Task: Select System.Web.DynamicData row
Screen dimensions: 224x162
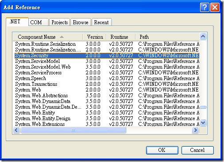Action: 107,101
